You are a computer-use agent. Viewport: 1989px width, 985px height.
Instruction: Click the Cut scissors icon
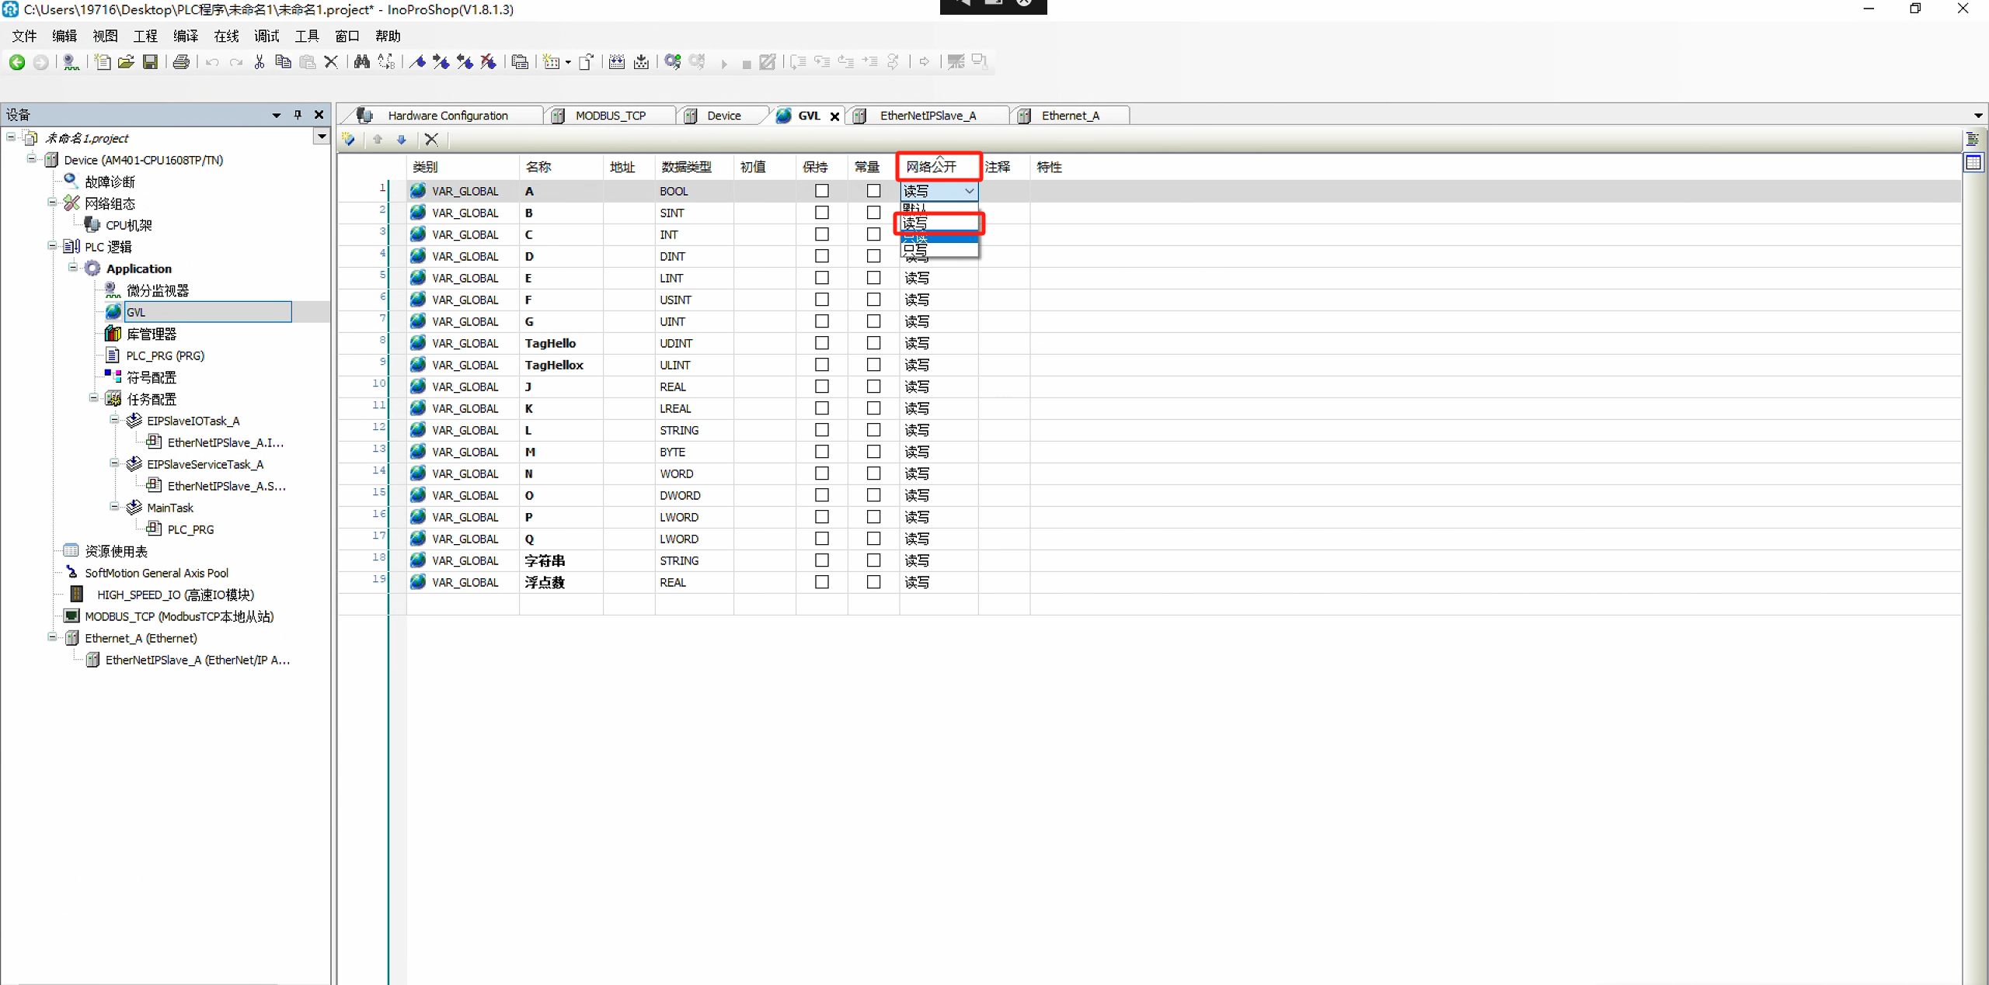point(260,62)
